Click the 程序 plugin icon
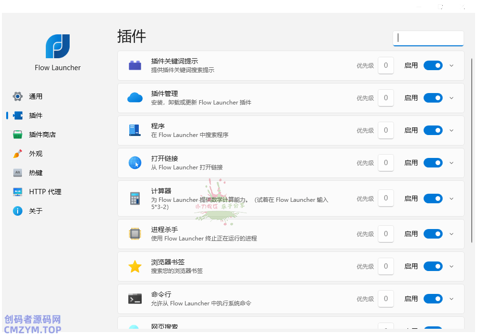The image size is (477, 334). point(135,130)
